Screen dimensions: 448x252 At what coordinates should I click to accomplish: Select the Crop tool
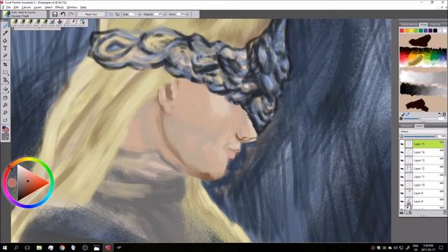click(x=5, y=65)
